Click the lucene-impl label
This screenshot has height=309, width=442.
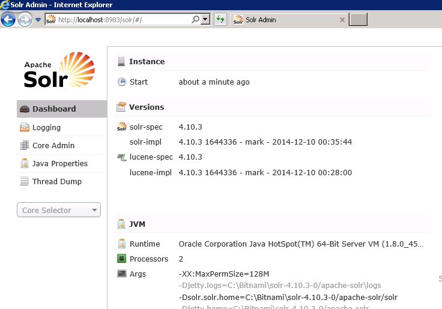click(x=151, y=172)
